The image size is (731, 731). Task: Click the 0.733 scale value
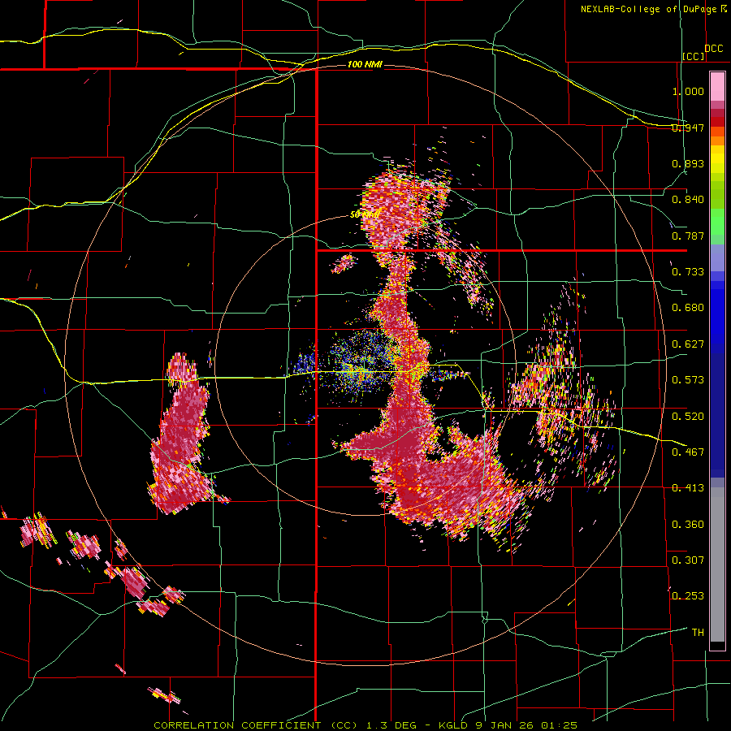688,272
